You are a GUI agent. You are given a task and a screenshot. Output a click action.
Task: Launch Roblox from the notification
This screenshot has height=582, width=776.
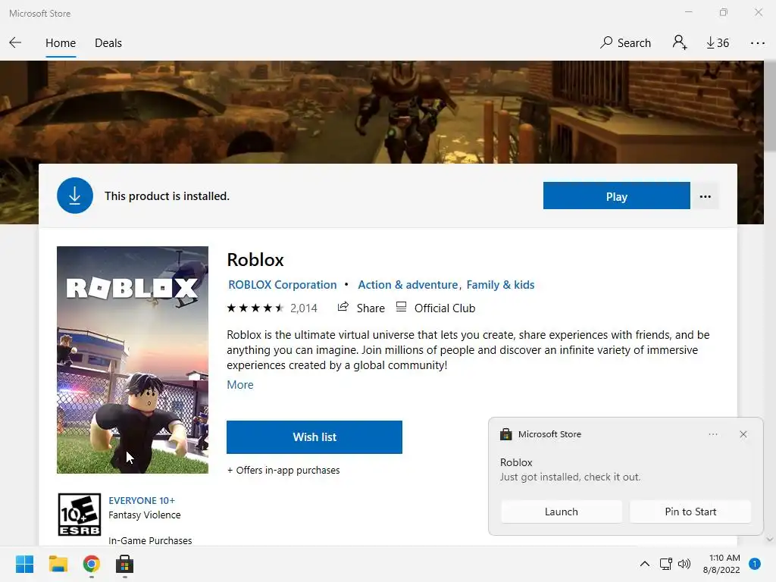(562, 512)
